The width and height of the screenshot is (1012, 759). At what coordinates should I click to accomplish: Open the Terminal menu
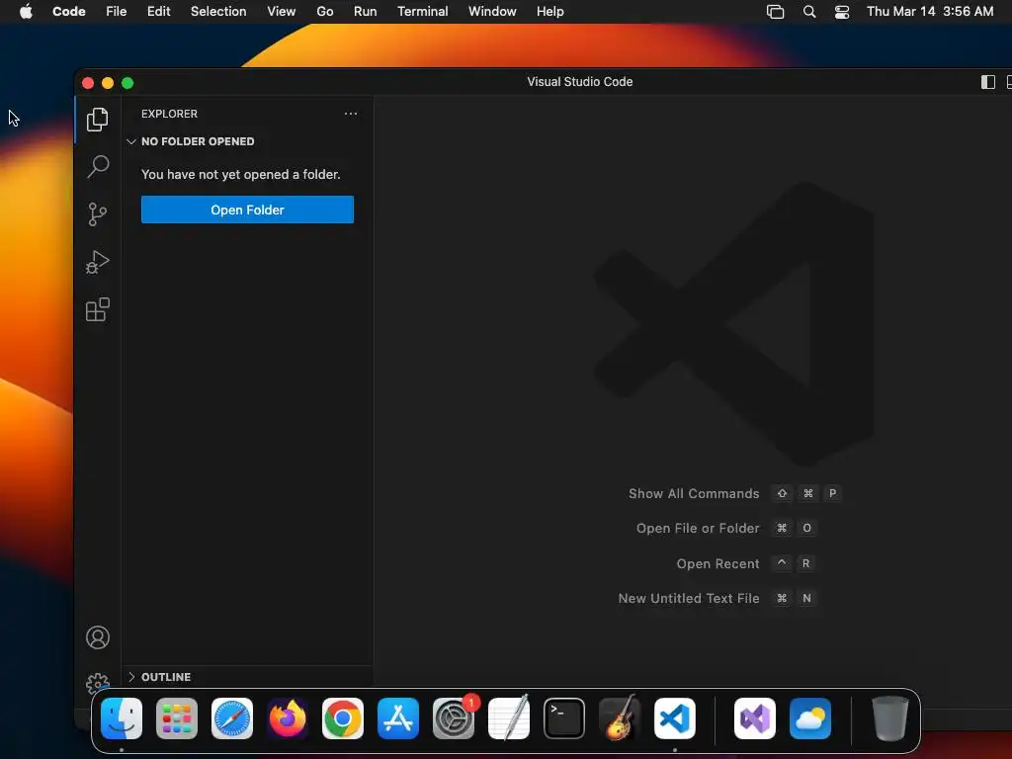pos(422,12)
